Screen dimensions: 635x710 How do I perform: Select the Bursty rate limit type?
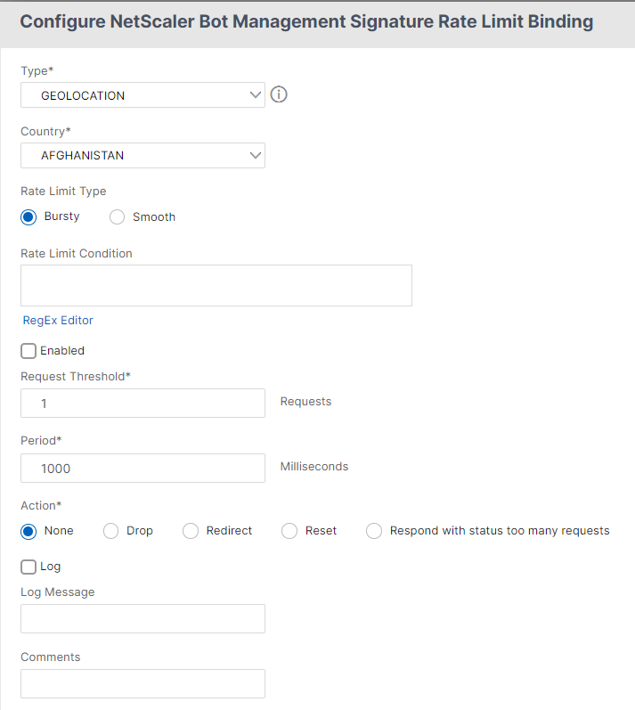click(28, 216)
